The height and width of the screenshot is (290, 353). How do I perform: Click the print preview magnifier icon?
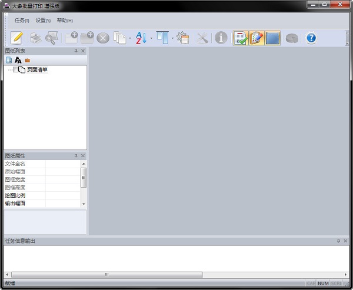click(52, 38)
